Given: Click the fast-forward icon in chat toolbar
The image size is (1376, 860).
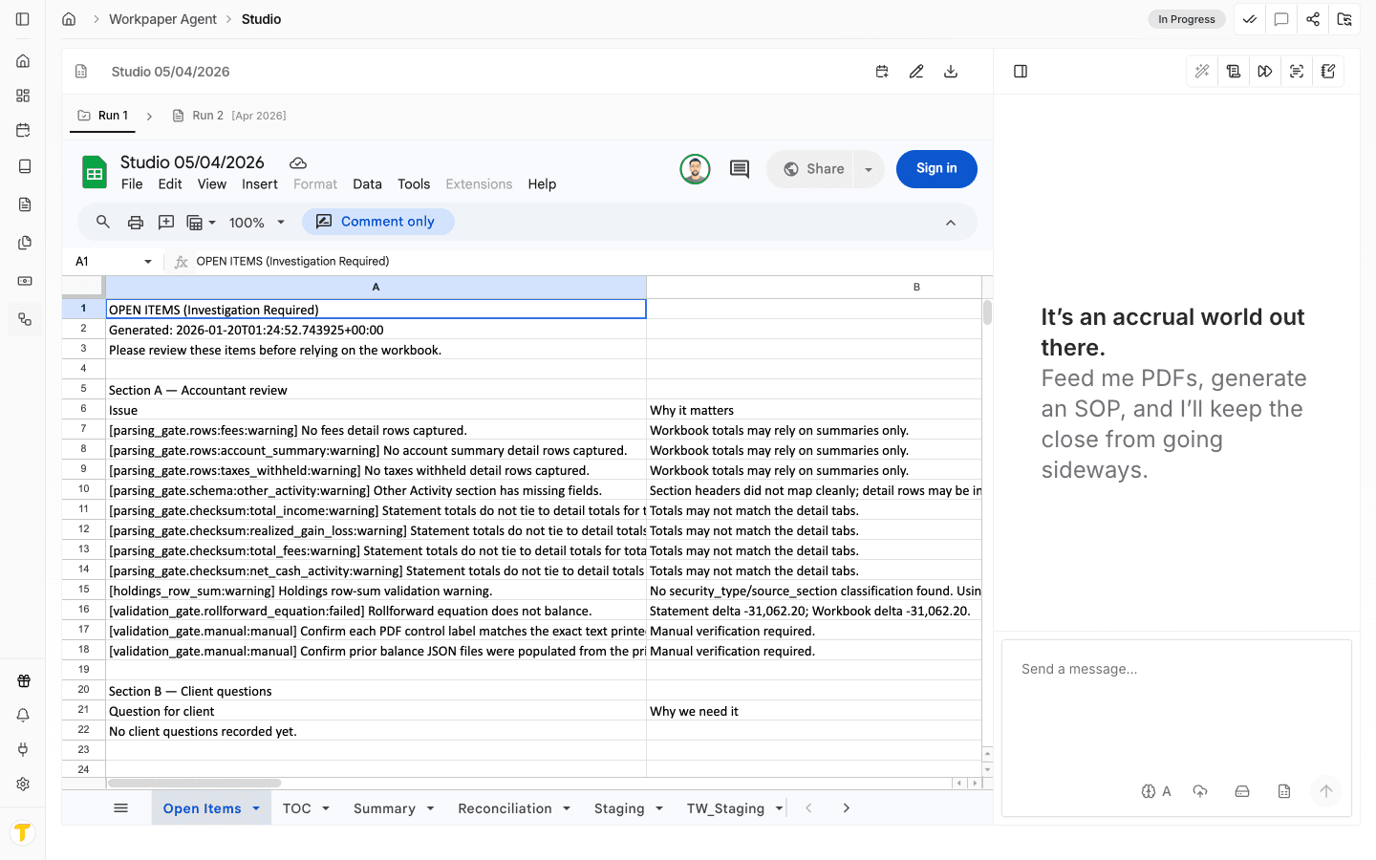Looking at the screenshot, I should (x=1265, y=72).
